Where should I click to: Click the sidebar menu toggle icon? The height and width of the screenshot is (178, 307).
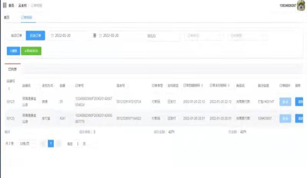[x=4, y=6]
